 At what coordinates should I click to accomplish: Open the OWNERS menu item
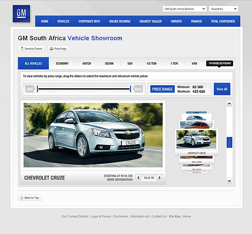[176, 21]
